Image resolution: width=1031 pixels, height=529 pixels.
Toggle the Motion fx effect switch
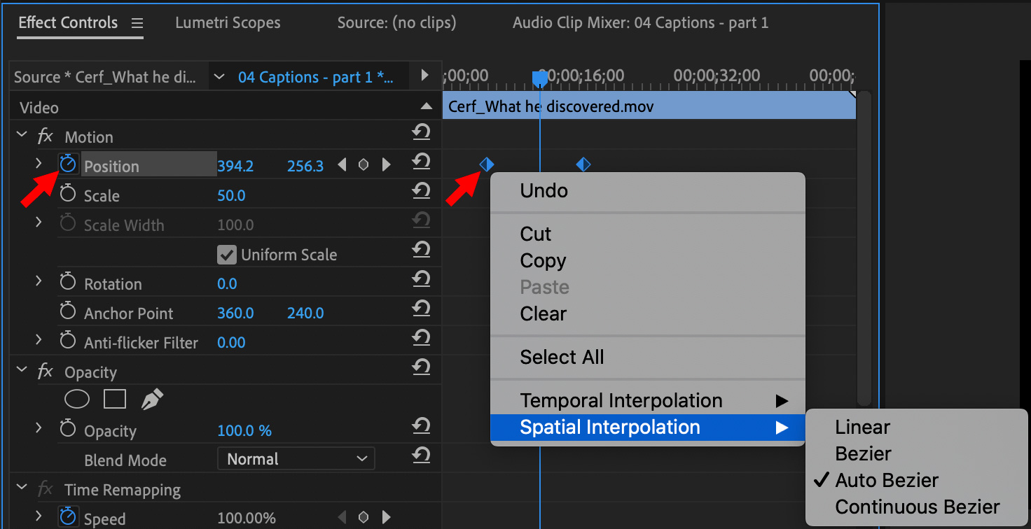coord(46,136)
